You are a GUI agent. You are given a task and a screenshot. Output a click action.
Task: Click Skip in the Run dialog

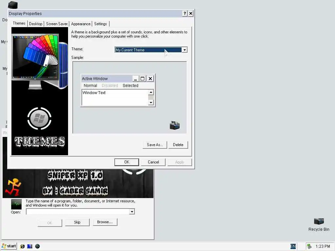coord(77,222)
